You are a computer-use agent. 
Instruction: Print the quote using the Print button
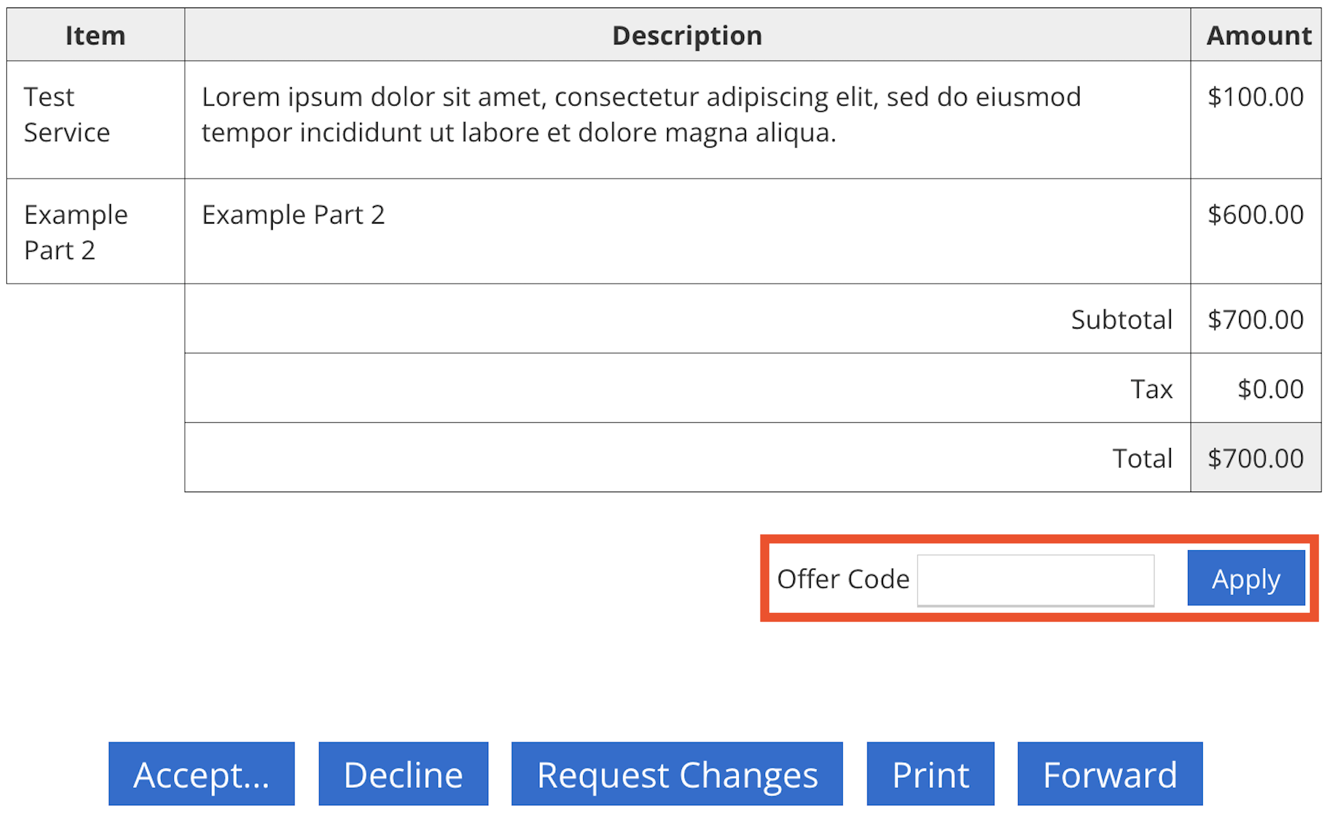930,774
